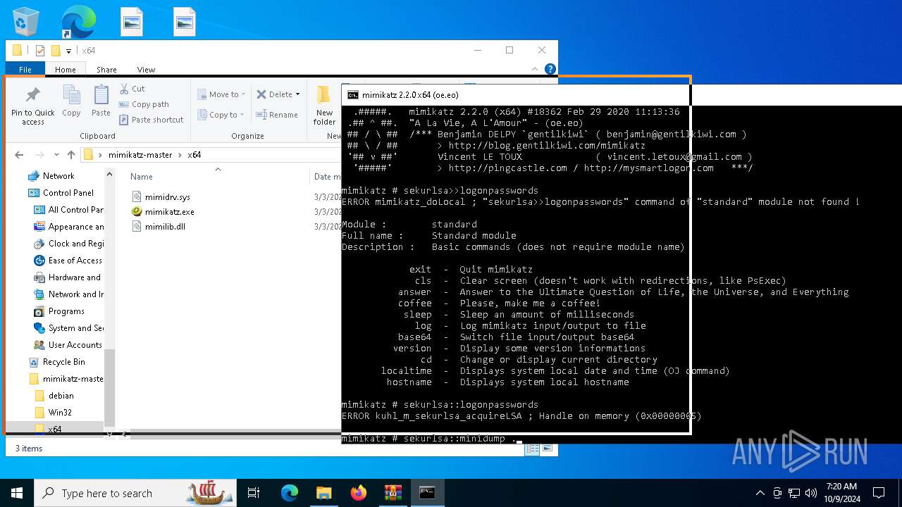The image size is (902, 507).
Task: Open WinRAR from the taskbar
Action: tap(393, 493)
